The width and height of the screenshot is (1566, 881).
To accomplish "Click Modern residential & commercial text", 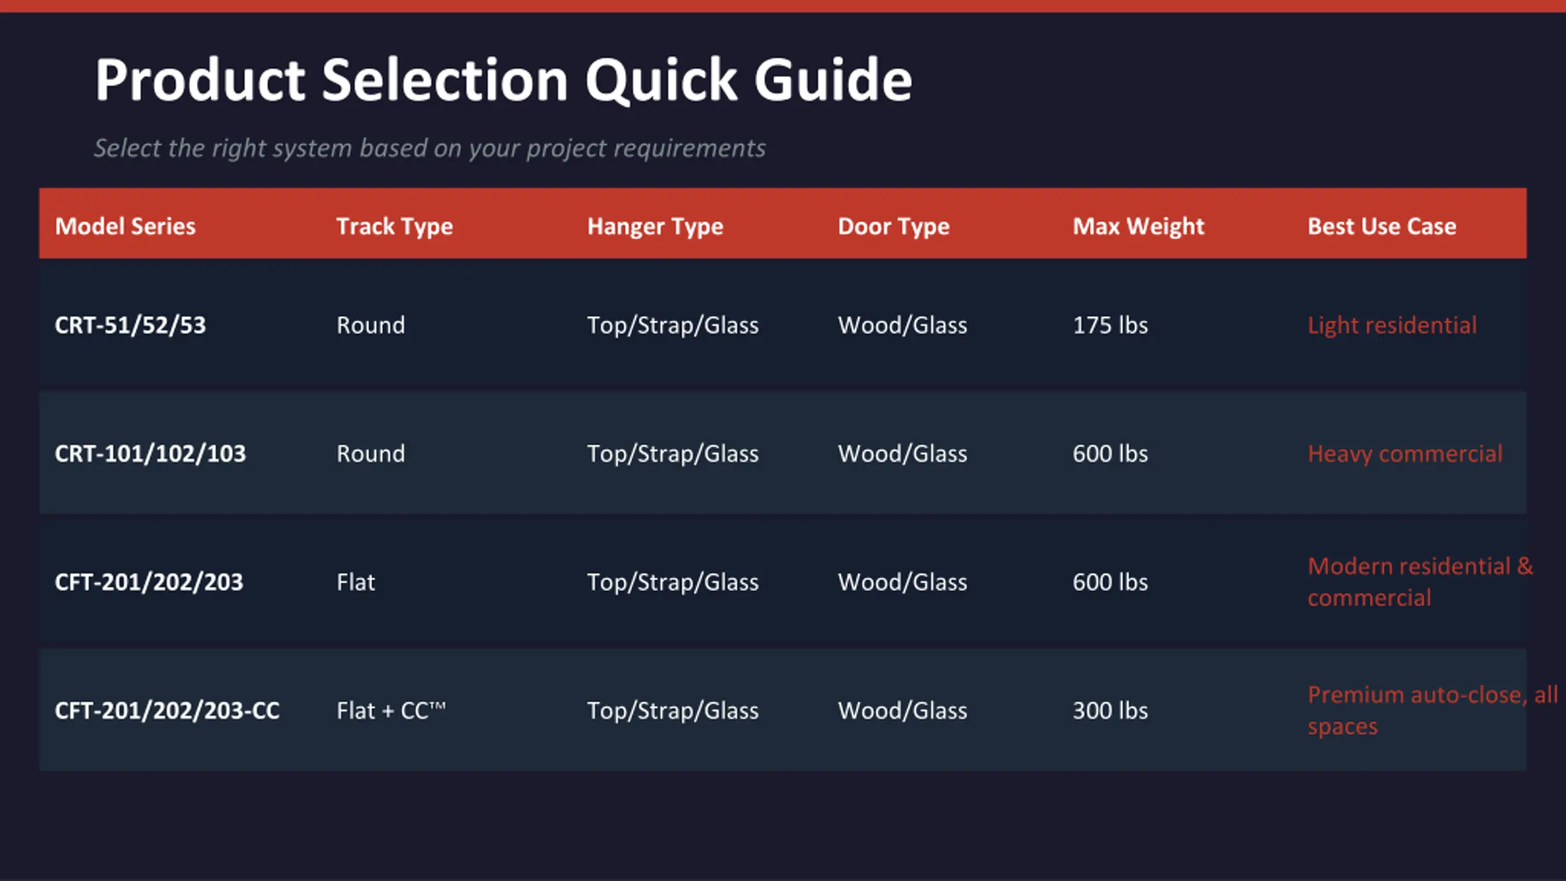I will [x=1420, y=582].
